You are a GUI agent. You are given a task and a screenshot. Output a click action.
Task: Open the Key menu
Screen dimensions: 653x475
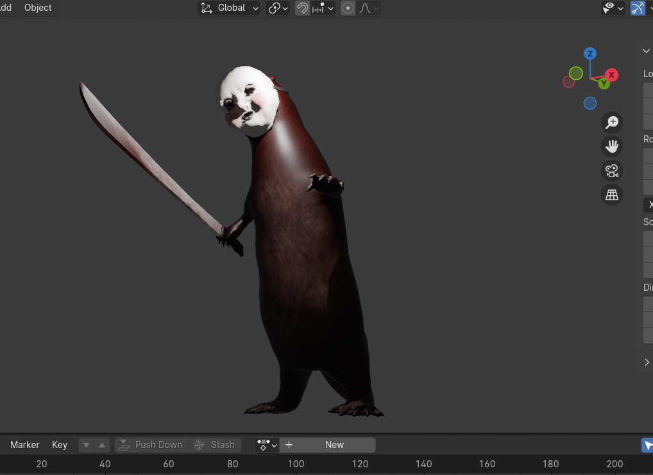click(x=60, y=445)
